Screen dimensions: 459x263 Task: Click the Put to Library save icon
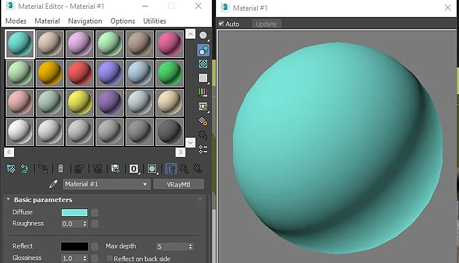(x=115, y=169)
